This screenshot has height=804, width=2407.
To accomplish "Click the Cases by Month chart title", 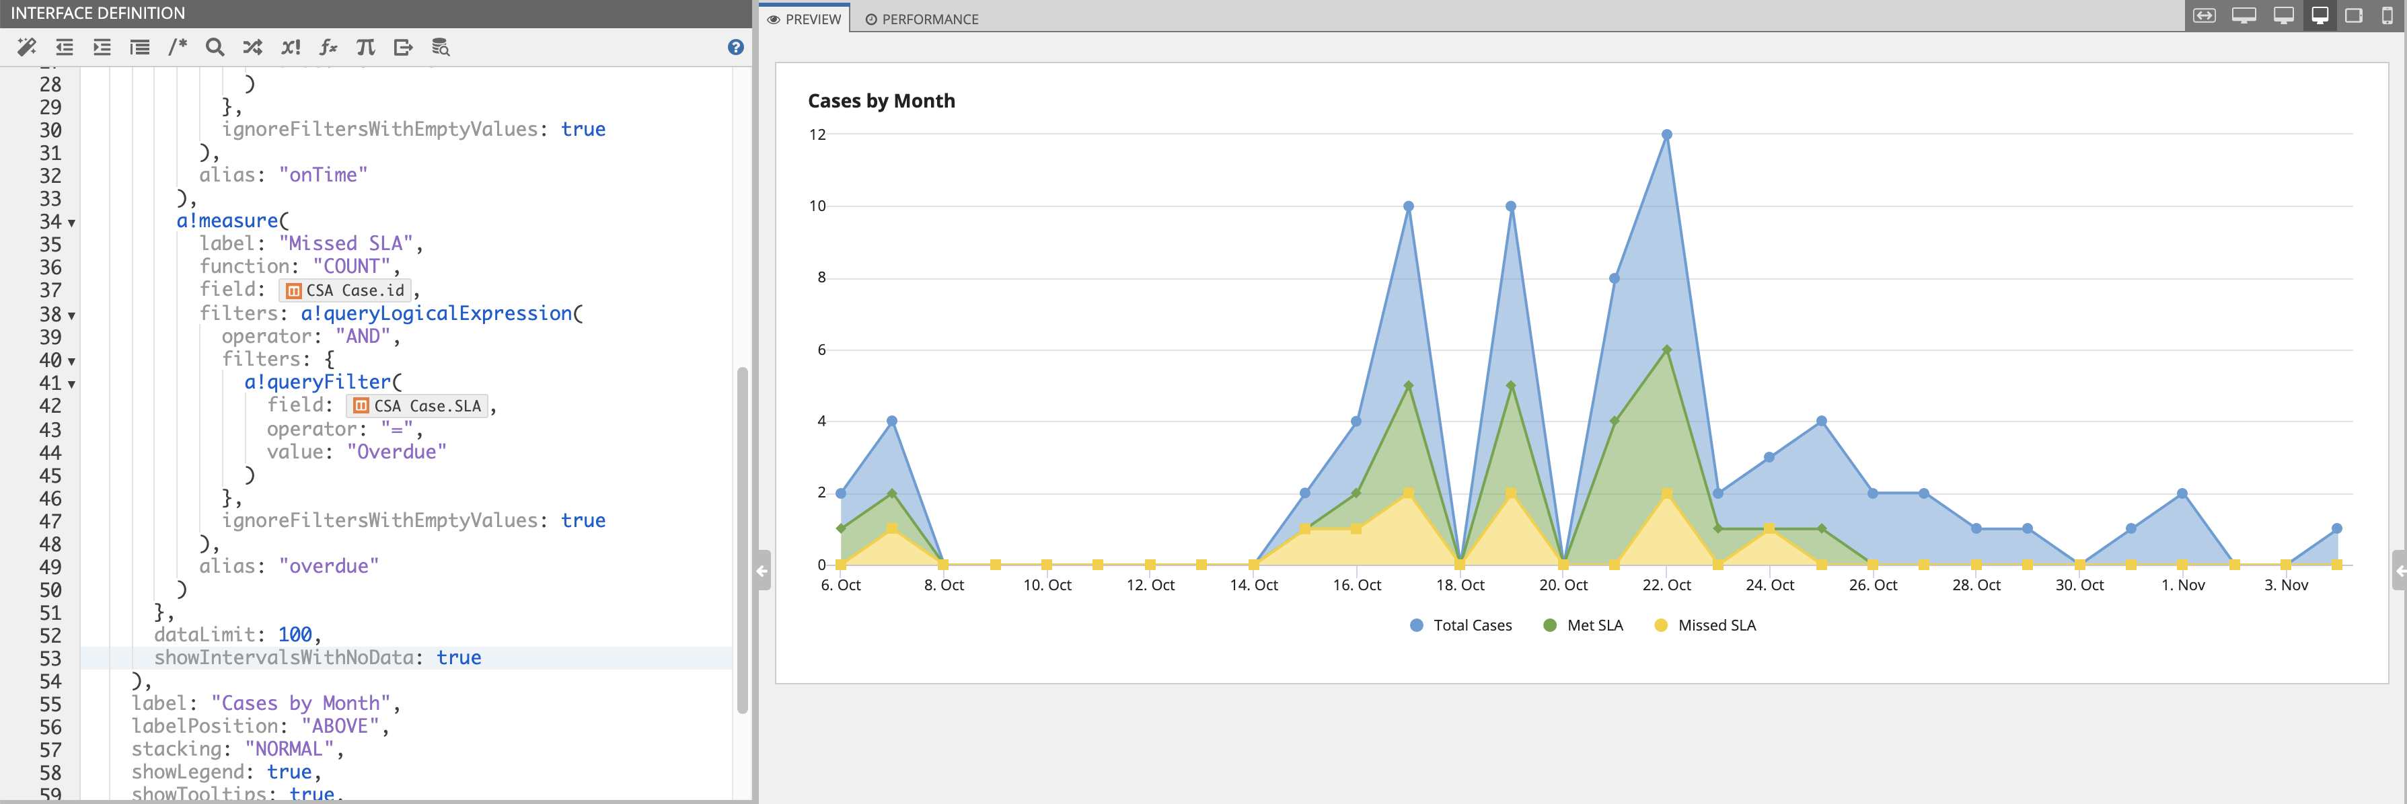I will (881, 101).
